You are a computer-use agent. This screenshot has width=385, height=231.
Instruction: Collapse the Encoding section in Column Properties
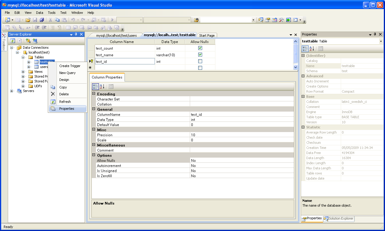click(x=94, y=94)
